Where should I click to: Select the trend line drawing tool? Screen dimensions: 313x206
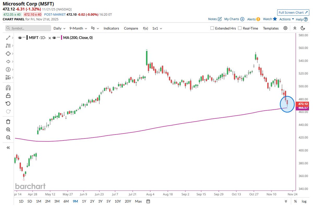point(8,38)
